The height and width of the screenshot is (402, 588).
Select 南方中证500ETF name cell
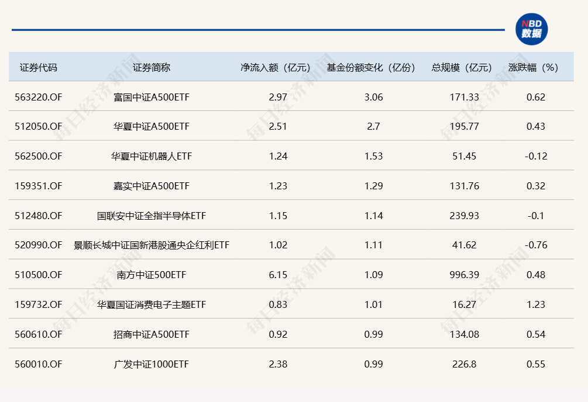[x=152, y=275]
